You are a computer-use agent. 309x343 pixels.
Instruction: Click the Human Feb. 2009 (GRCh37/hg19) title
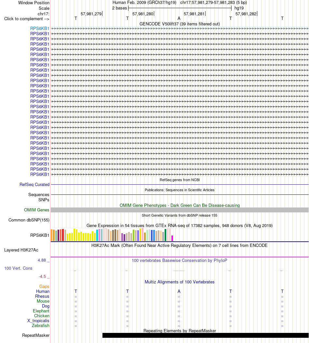(x=144, y=3)
